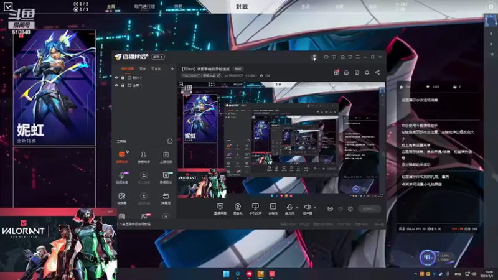Screen dimensions: 498x280
Task: Unlock the 全屏 1 layer
Action: pos(123,85)
